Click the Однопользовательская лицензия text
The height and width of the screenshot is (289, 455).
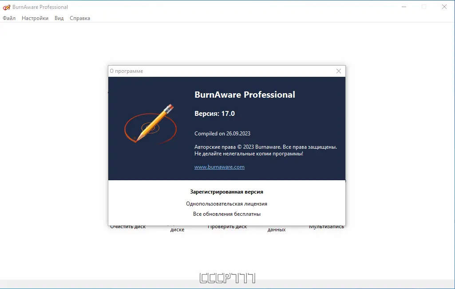pos(227,204)
